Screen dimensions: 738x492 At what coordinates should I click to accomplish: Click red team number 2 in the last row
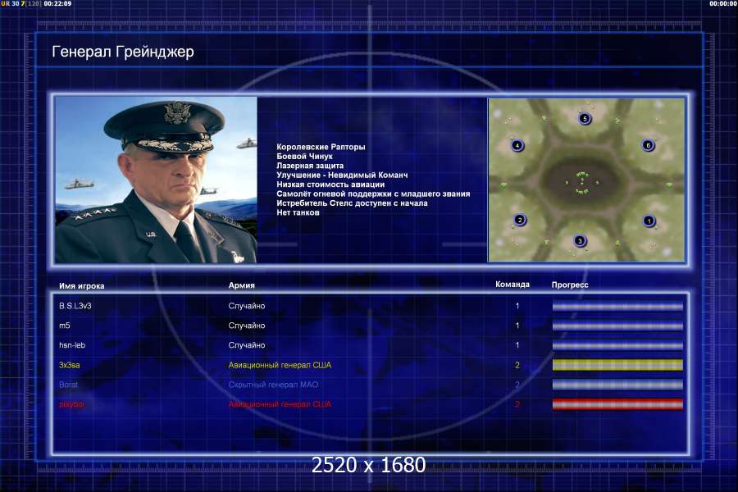click(x=517, y=404)
